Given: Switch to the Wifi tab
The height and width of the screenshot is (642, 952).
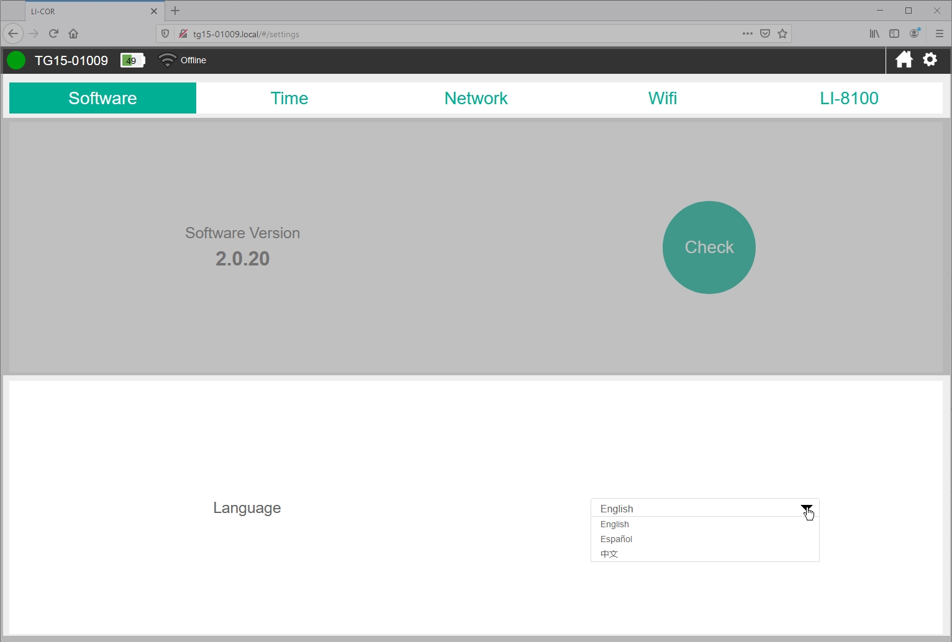Looking at the screenshot, I should (663, 98).
